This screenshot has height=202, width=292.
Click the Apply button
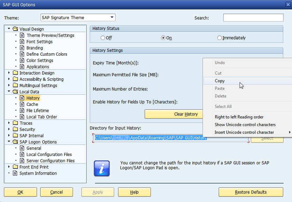click(98, 192)
